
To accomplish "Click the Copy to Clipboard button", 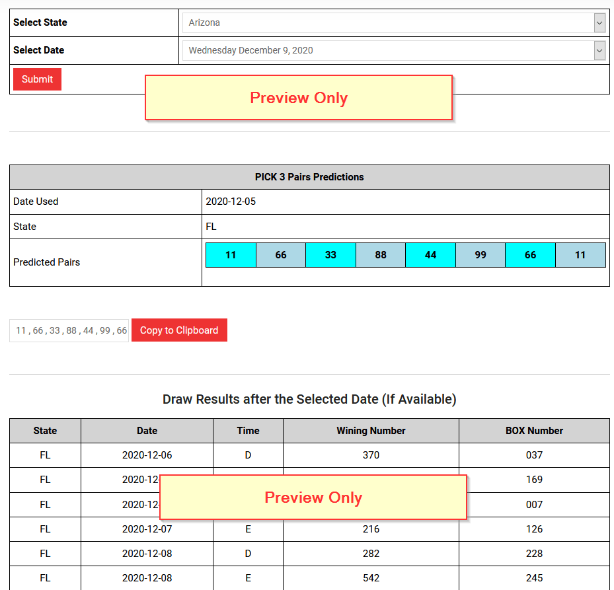I will [179, 330].
